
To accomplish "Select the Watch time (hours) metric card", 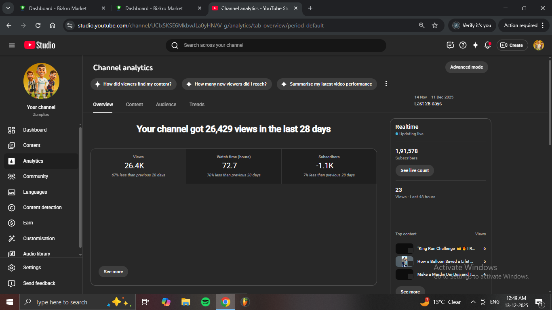I will (x=234, y=166).
